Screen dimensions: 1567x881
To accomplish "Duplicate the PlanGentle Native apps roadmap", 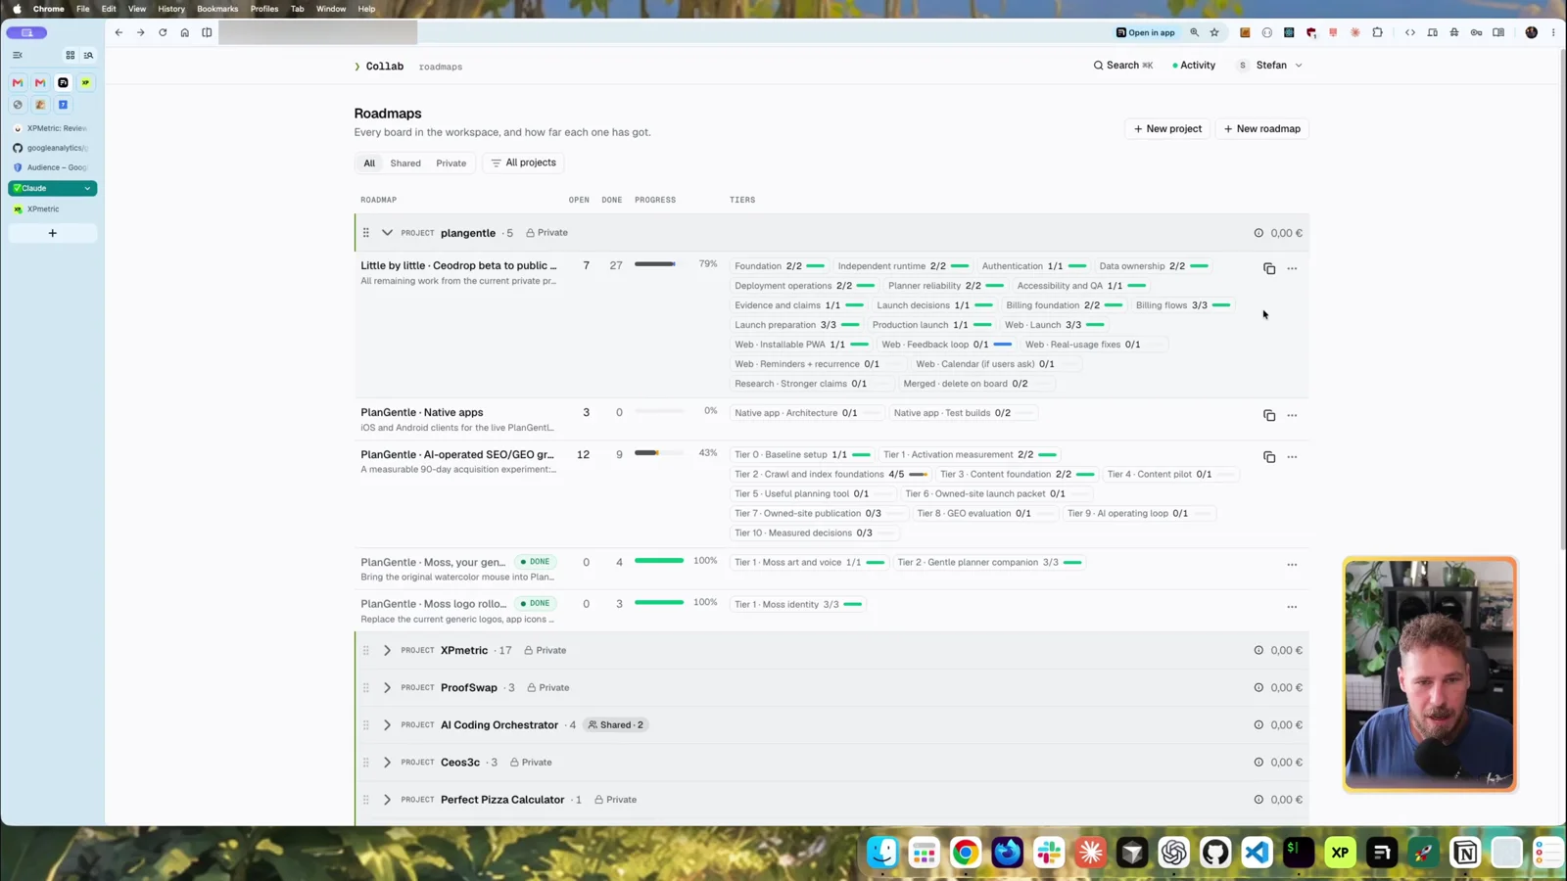I will click(x=1269, y=415).
